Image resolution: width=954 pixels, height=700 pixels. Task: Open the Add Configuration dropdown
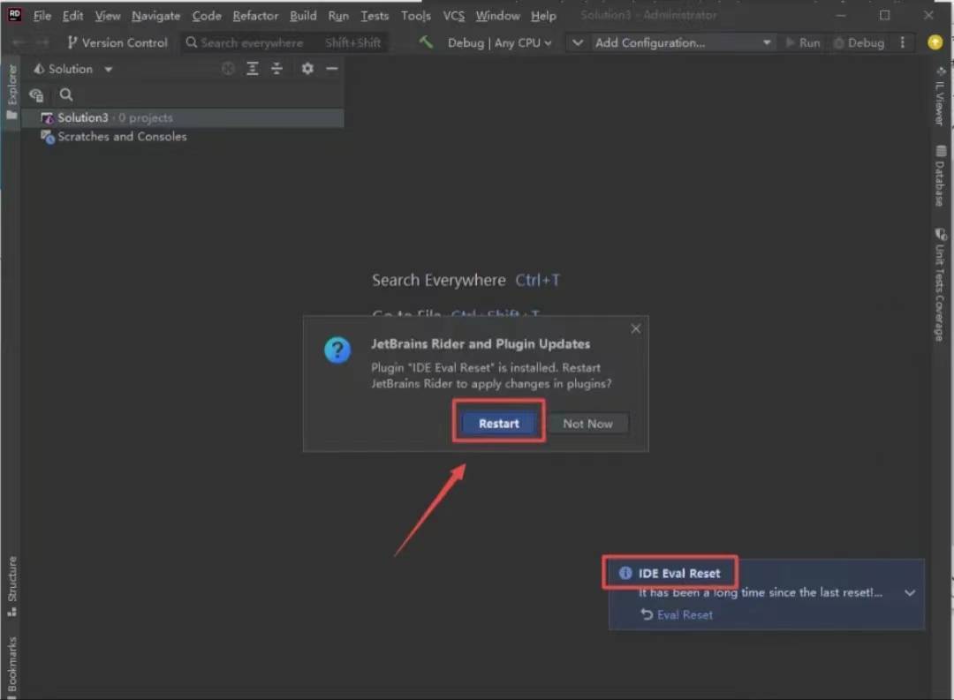683,42
